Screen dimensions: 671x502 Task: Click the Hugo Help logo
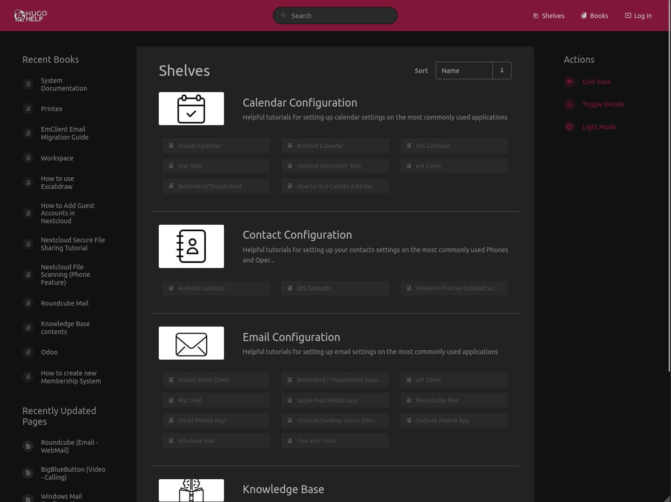tap(31, 16)
